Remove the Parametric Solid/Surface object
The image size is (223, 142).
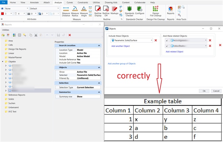[156, 40]
